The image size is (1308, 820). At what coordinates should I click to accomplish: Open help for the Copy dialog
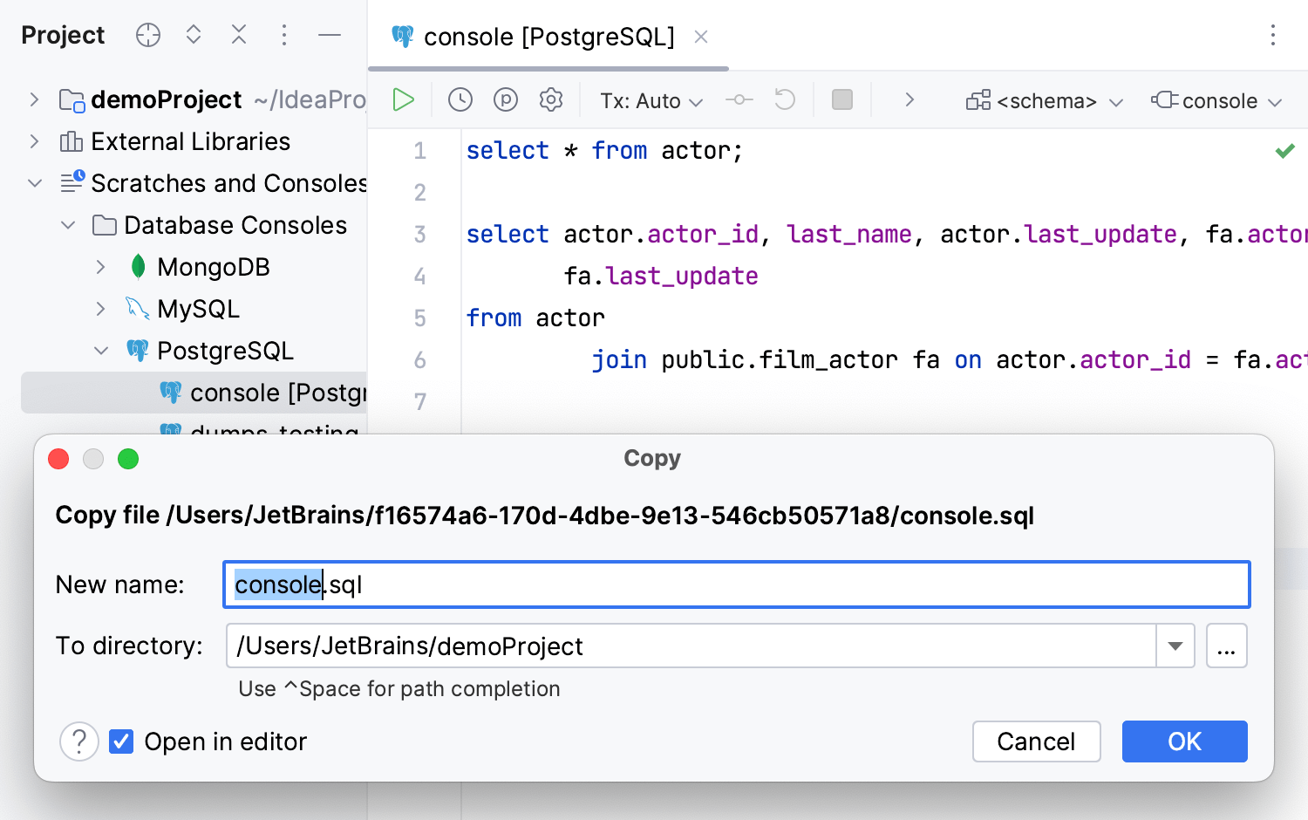(79, 741)
